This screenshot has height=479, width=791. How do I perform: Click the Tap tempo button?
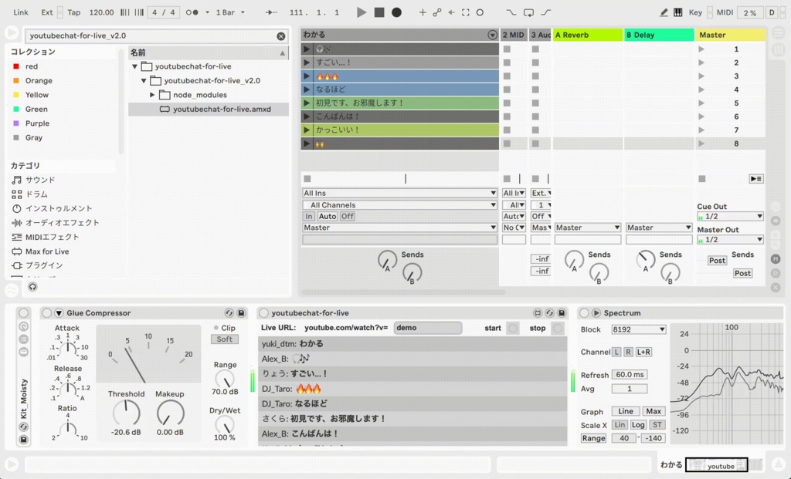coord(73,12)
